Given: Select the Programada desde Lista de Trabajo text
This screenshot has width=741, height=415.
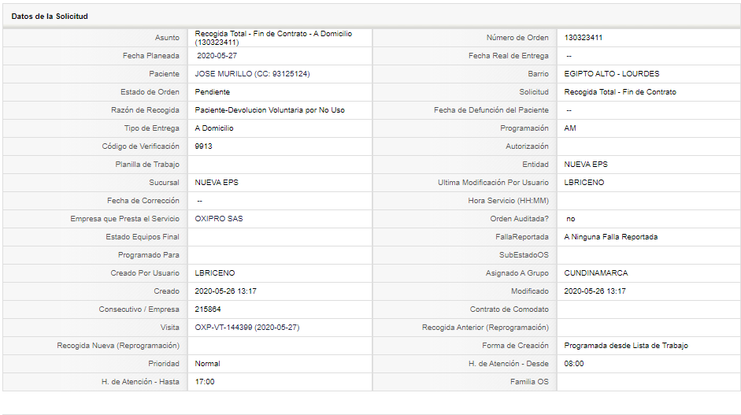Looking at the screenshot, I should 626,346.
